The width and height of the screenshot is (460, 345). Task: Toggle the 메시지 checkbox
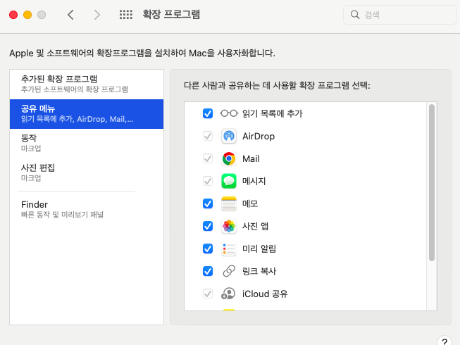coord(208,181)
